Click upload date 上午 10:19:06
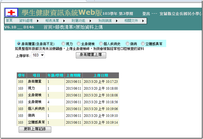Screen dimensions: 203x139 [101, 109]
